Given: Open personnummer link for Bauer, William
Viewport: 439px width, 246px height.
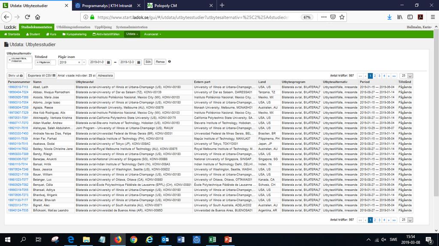Looking at the screenshot, I should click(x=18, y=174).
